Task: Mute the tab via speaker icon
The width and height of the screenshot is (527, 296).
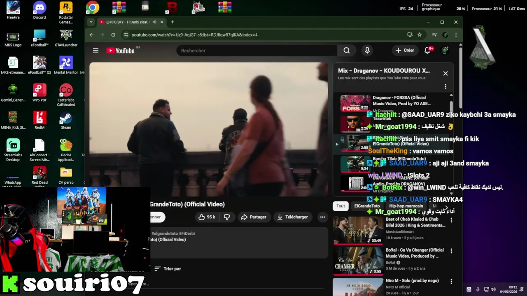Action: pyautogui.click(x=154, y=22)
